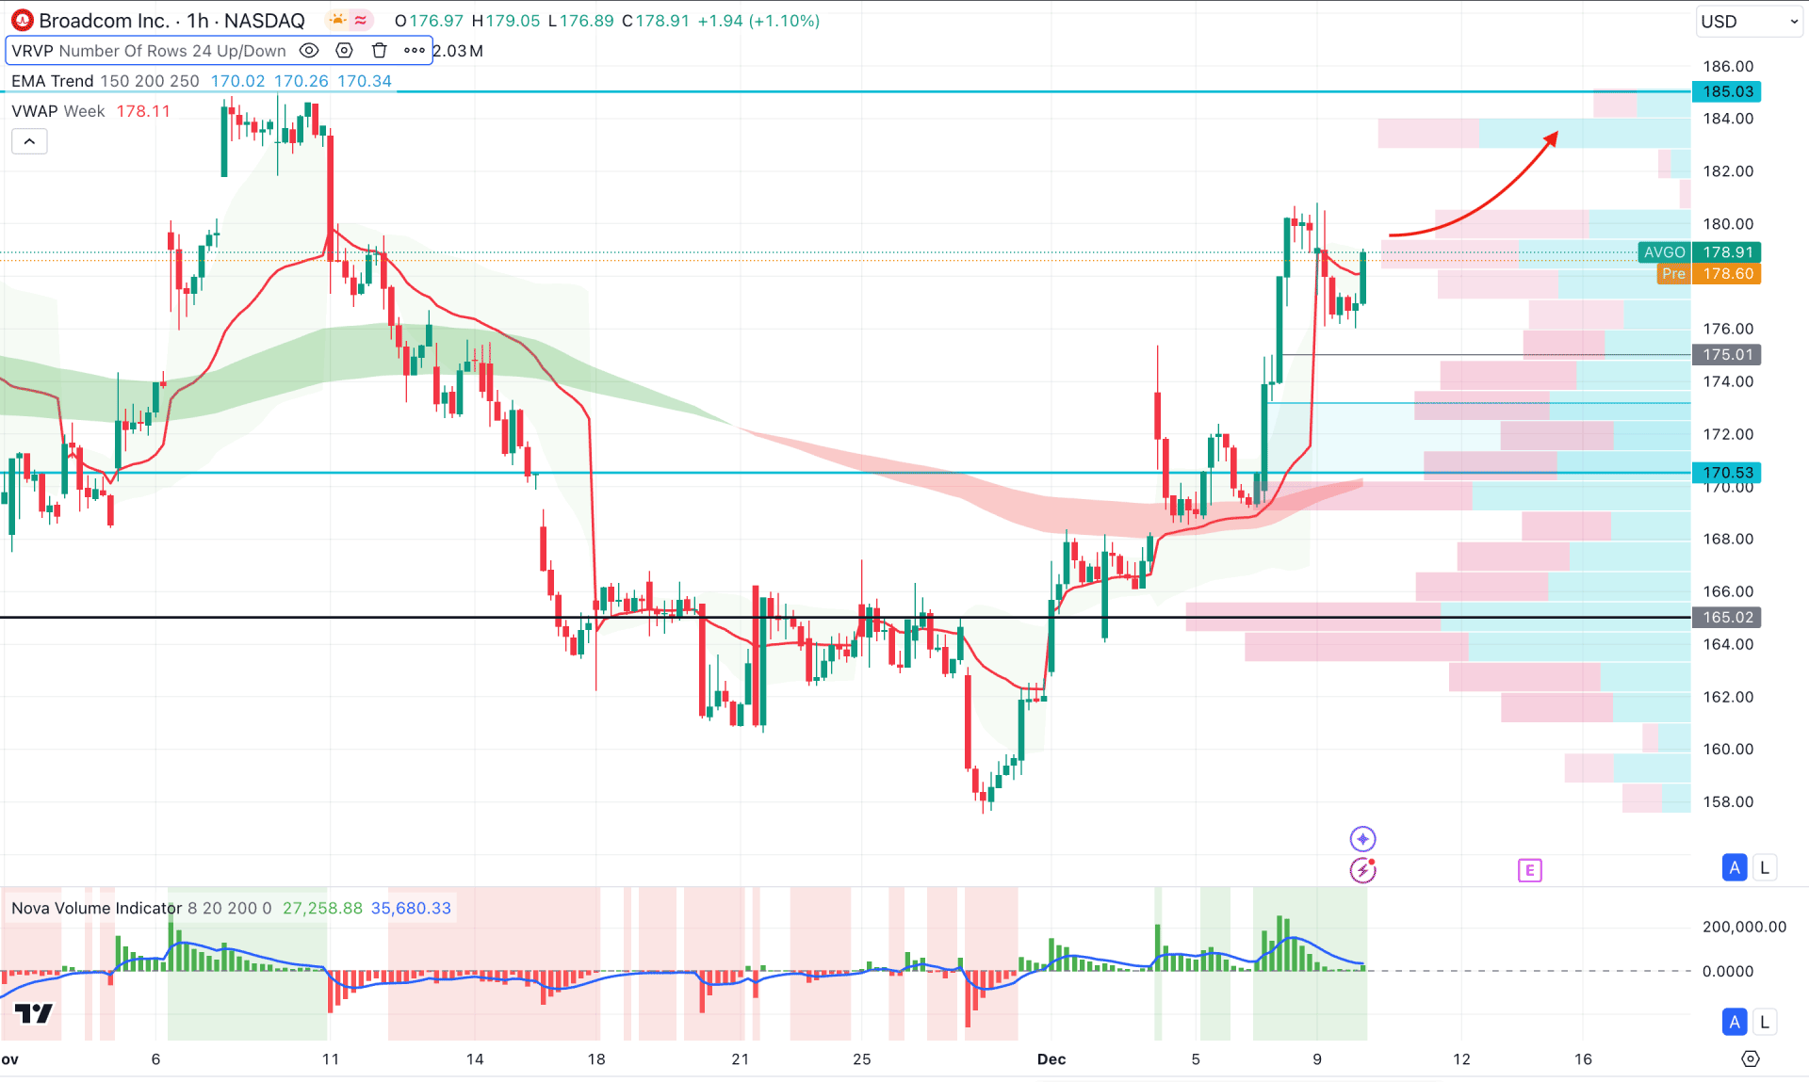Open the USD currency dropdown
This screenshot has height=1082, width=1809.
point(1749,22)
